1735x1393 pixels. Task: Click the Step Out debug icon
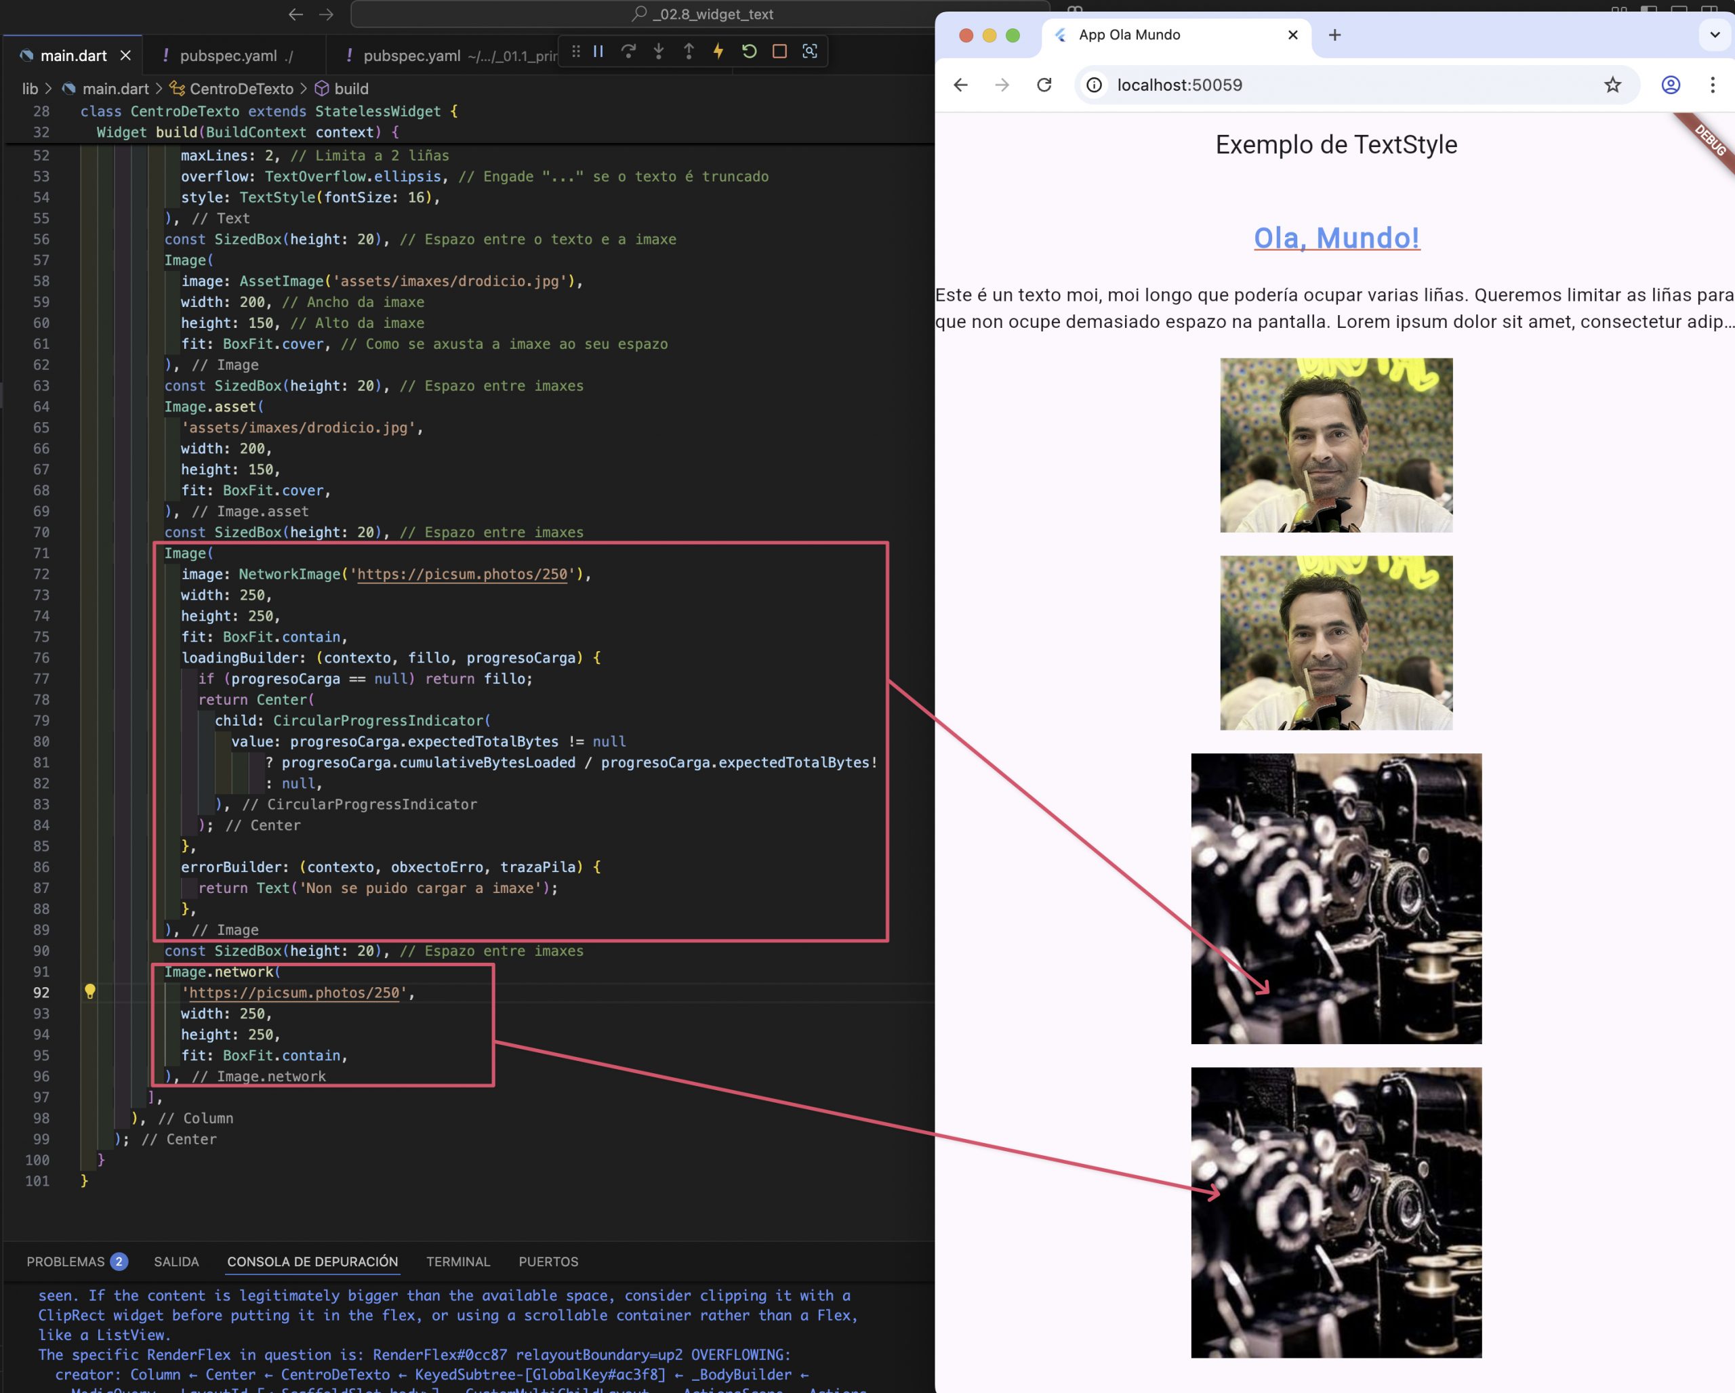[x=689, y=51]
